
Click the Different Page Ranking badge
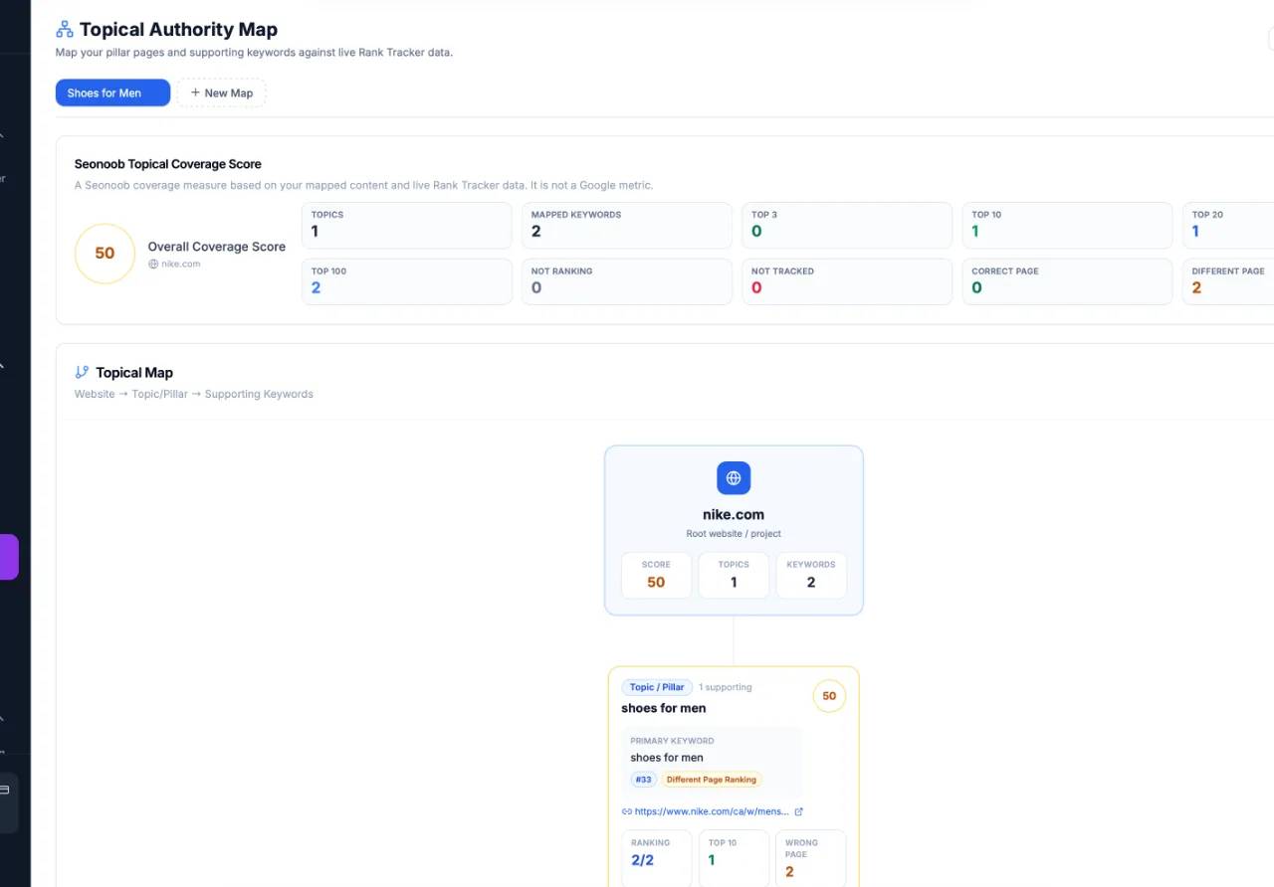[712, 780]
